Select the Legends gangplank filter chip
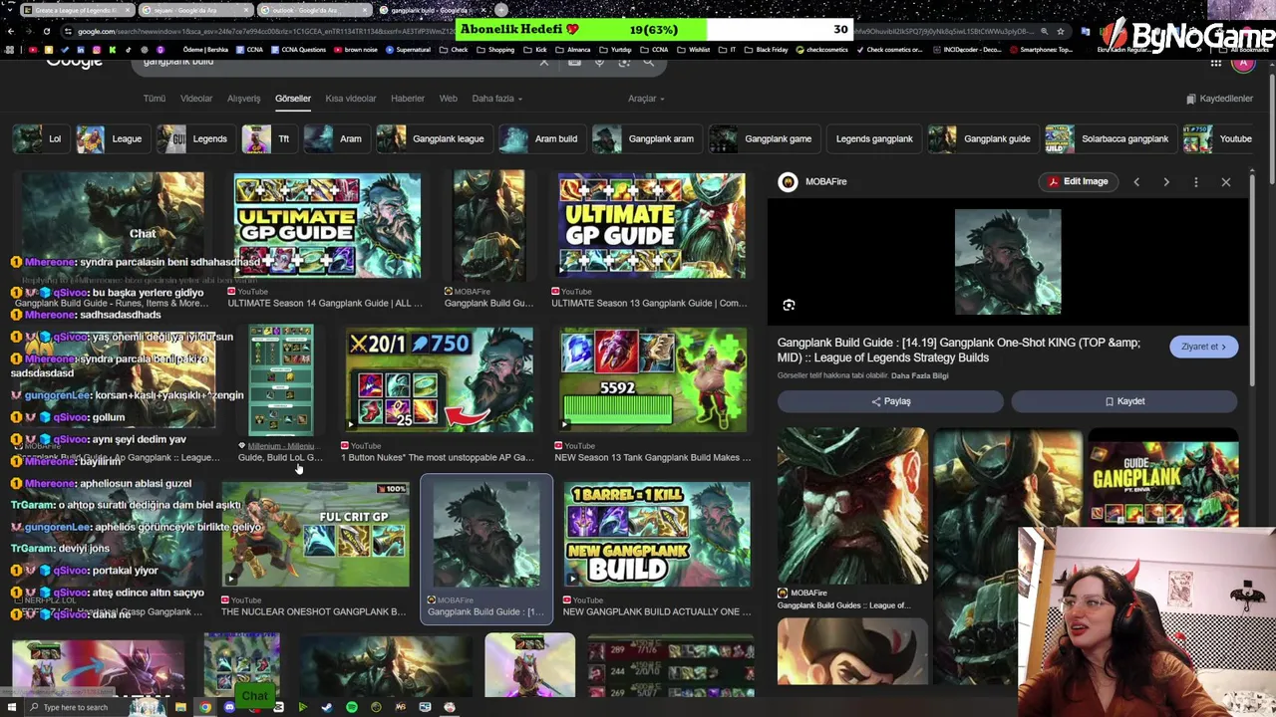 click(x=873, y=139)
